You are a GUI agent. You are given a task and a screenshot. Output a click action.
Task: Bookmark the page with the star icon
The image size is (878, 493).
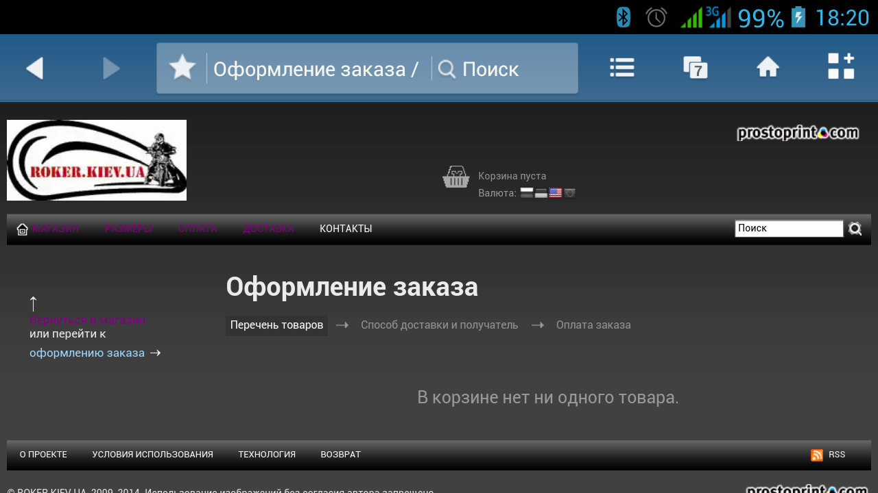tap(182, 68)
